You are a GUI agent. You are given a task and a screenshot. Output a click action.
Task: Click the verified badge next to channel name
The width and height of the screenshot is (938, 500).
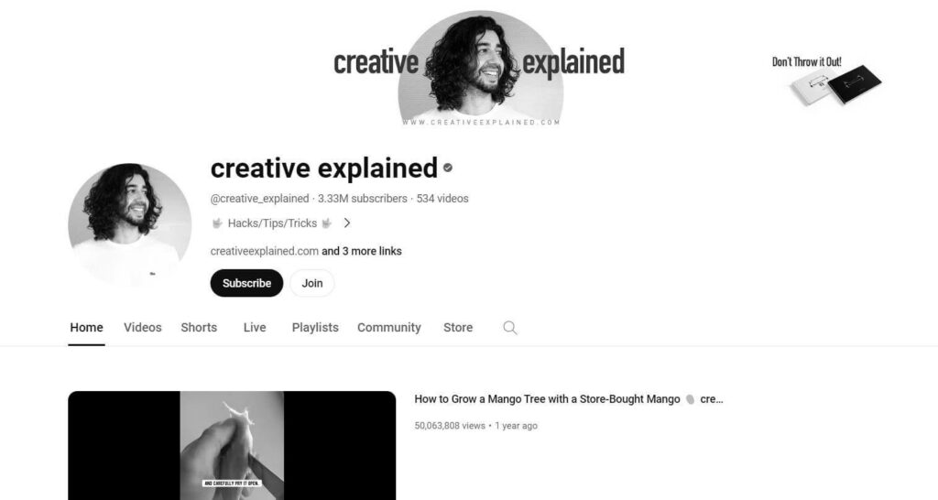(x=447, y=168)
